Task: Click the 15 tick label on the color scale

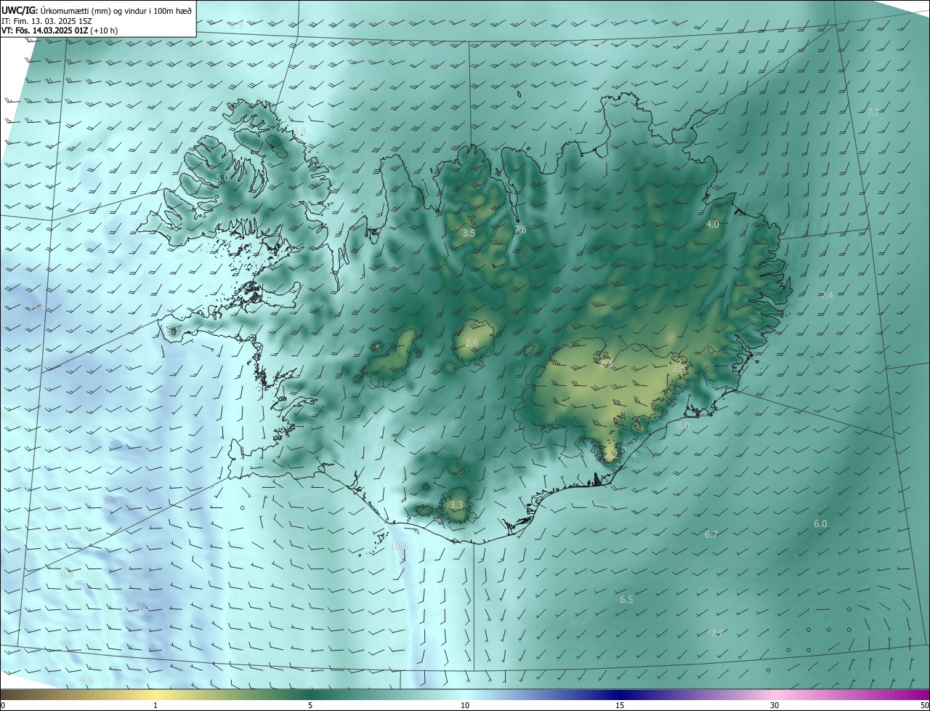Action: click(620, 705)
